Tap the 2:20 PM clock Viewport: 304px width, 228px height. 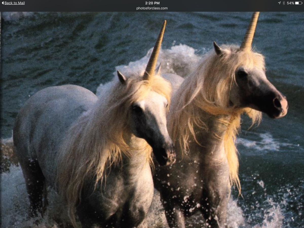[152, 3]
